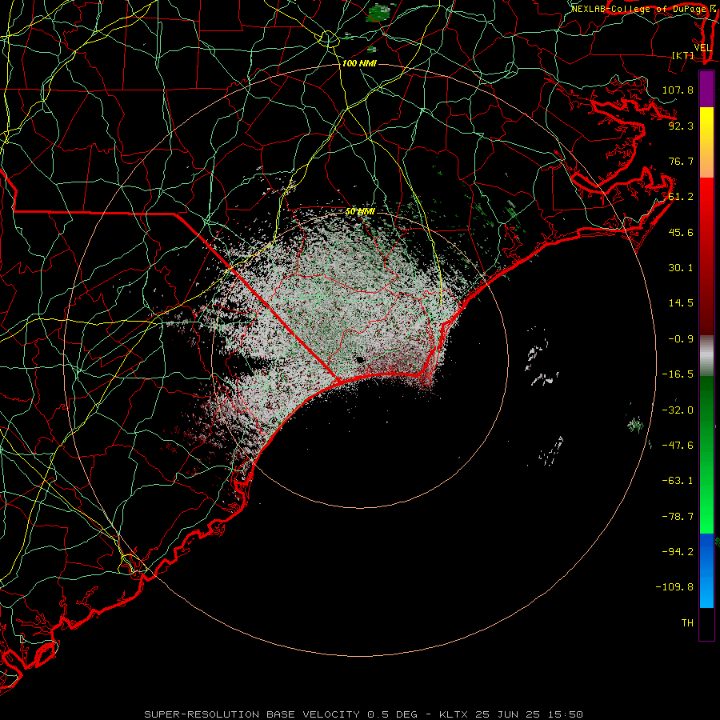Click the TH label at the scale bottom

[687, 623]
